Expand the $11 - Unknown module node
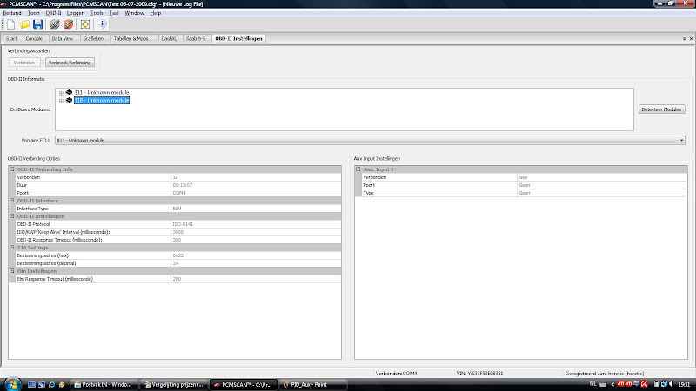Image resolution: width=696 pixels, height=391 pixels. 61,93
